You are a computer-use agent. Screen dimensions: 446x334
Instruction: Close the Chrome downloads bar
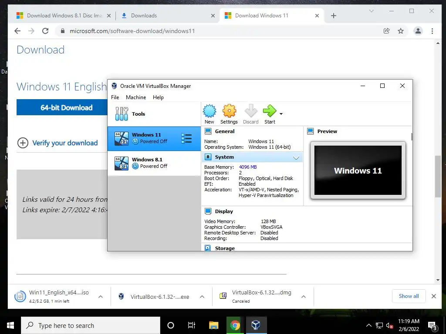(x=434, y=296)
